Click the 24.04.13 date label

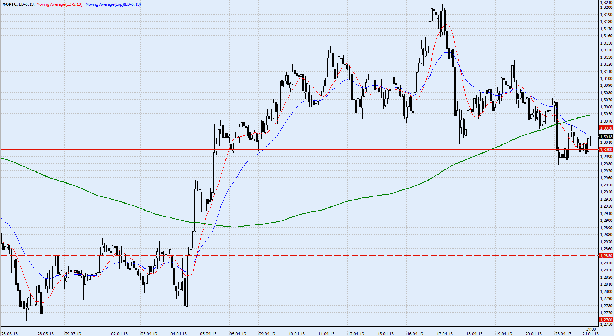(x=591, y=333)
